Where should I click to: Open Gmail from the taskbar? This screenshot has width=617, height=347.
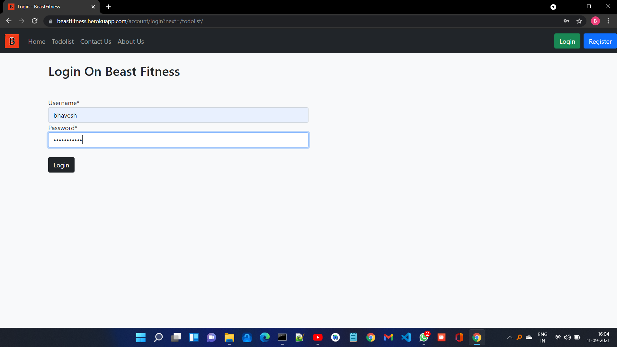click(389, 337)
